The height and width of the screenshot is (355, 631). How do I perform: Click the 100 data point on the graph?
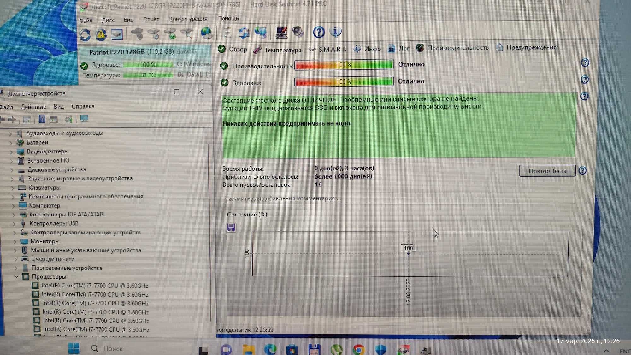[408, 254]
